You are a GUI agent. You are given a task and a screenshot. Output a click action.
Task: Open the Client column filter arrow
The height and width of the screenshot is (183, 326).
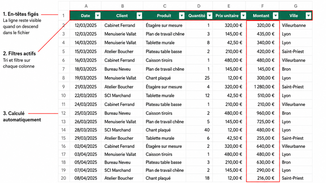click(139, 16)
